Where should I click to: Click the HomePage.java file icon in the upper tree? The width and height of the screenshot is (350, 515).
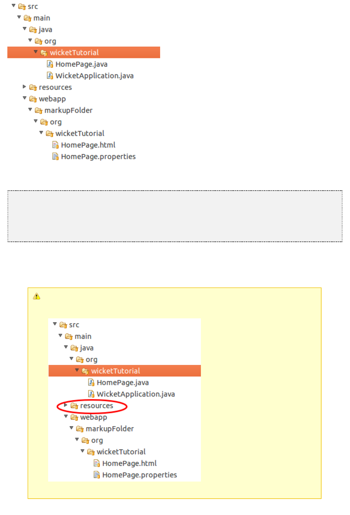pos(50,64)
